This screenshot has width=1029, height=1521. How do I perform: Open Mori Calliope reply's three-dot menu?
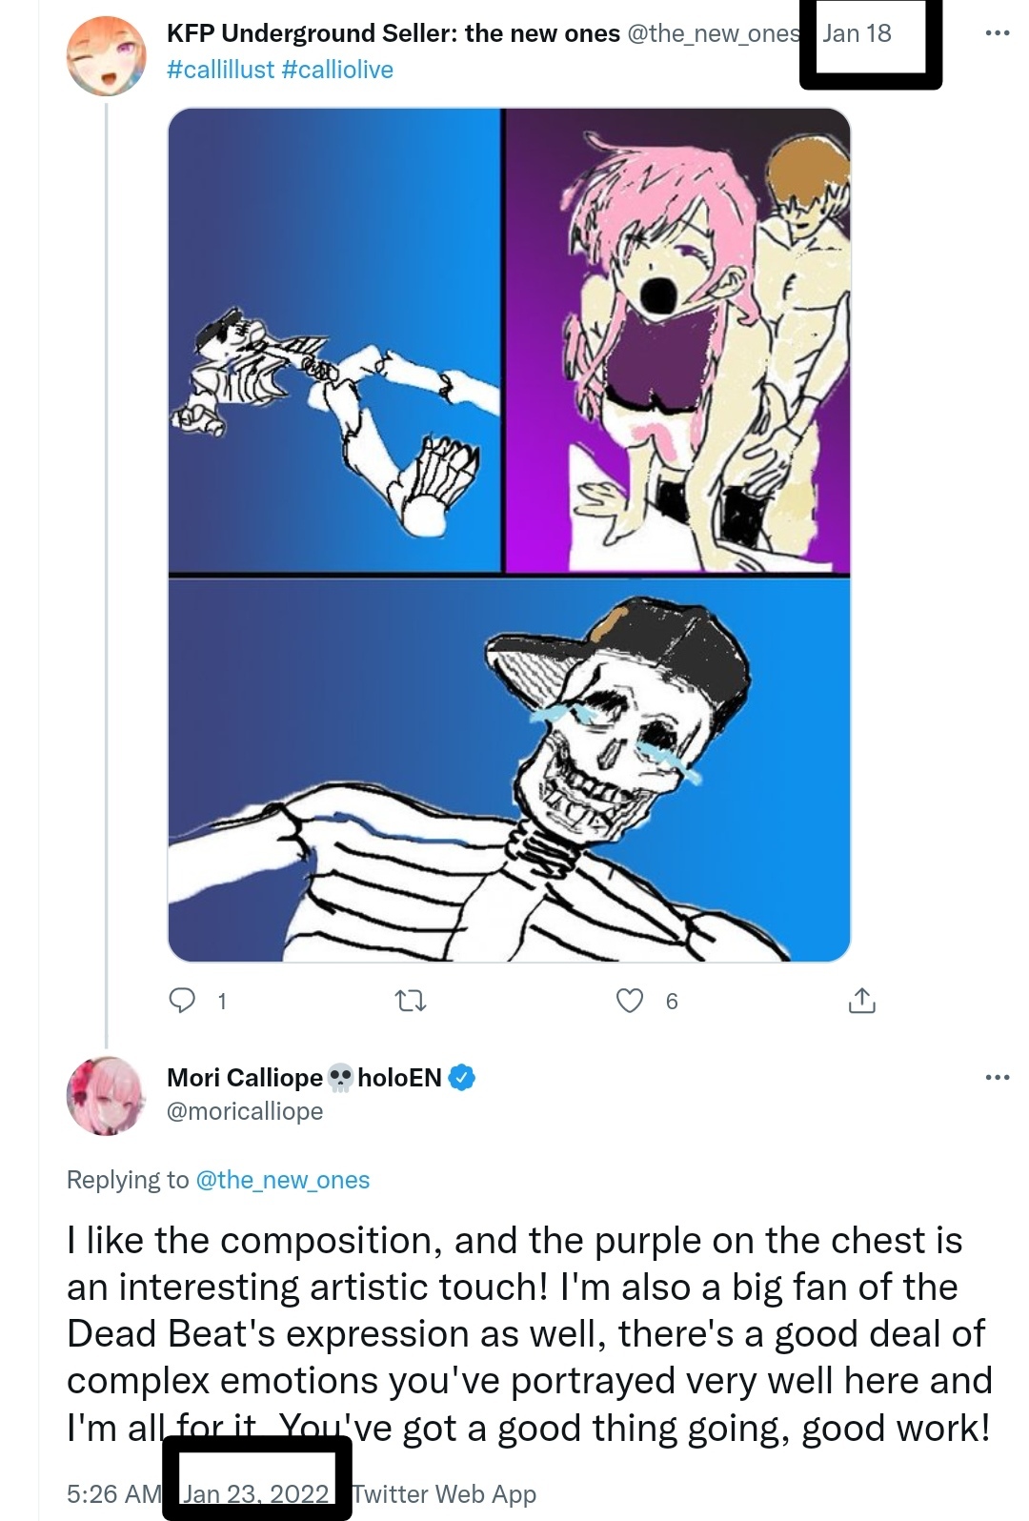click(x=997, y=1078)
